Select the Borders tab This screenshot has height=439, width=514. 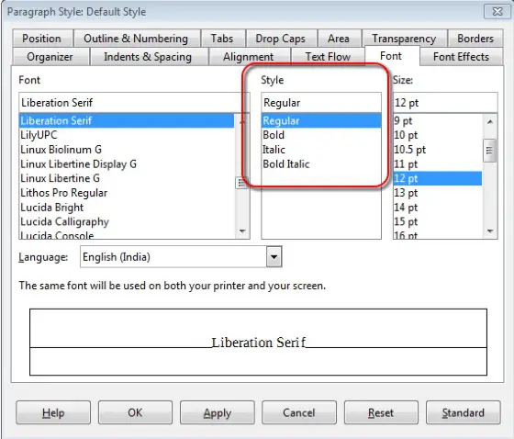(475, 39)
